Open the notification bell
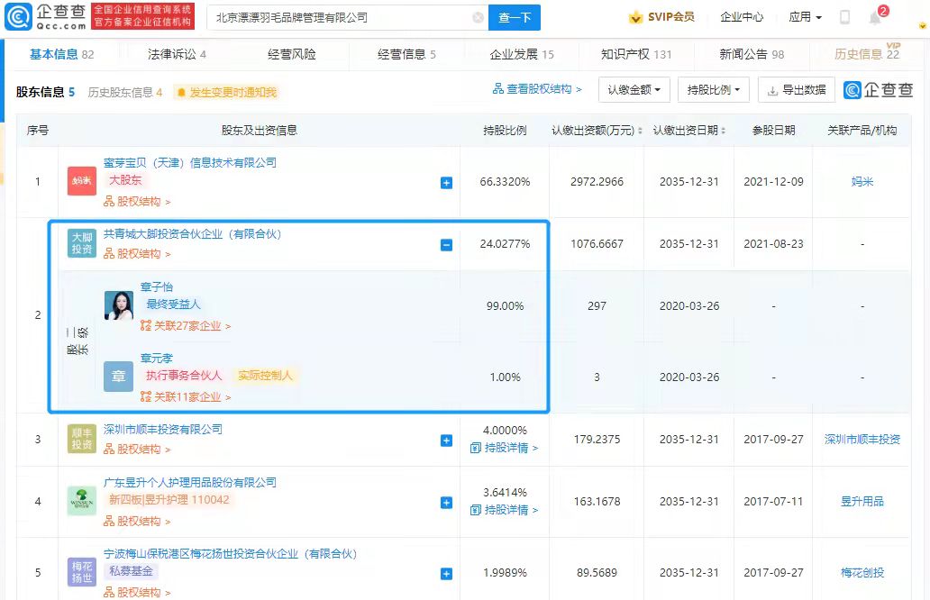Viewport: 930px width, 600px height. [875, 18]
